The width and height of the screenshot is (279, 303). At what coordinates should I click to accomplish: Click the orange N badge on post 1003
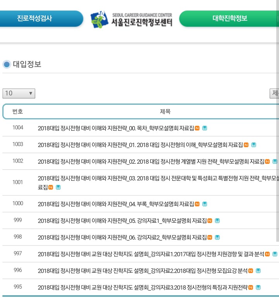point(246,145)
